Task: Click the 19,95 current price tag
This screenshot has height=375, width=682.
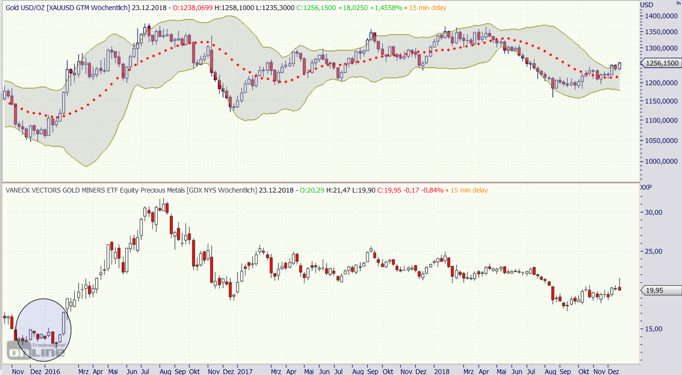Action: point(661,290)
